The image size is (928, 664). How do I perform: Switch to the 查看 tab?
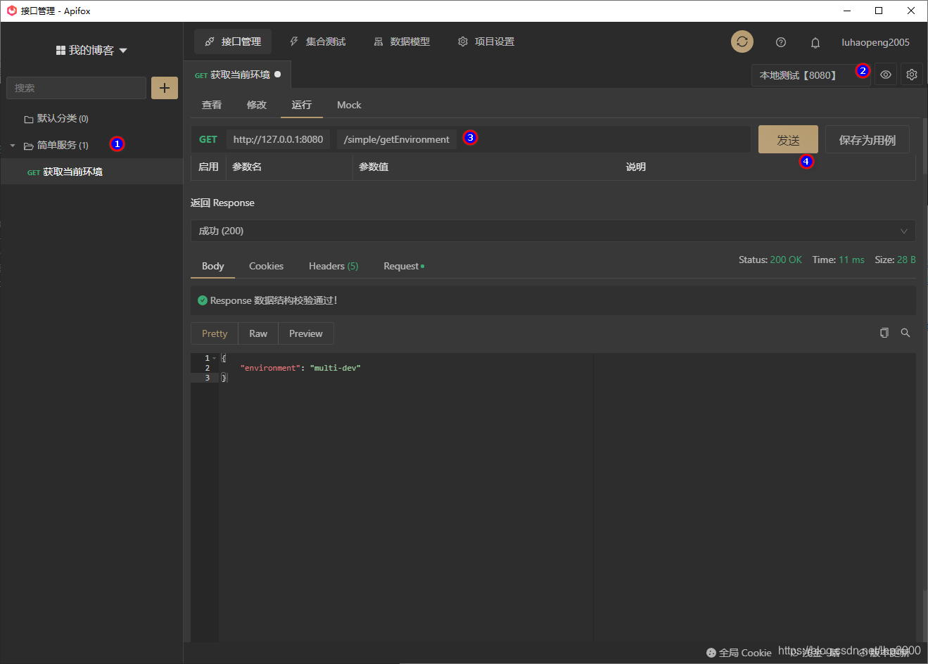click(x=212, y=105)
